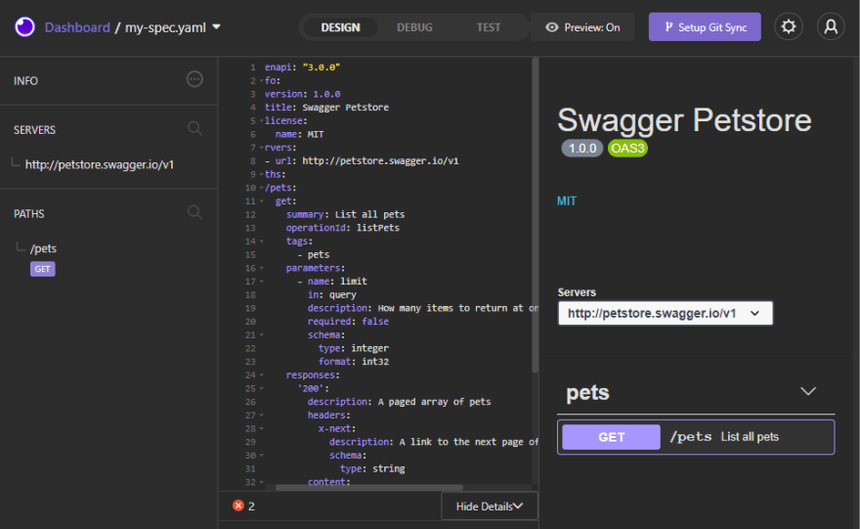Click the INFO section header
Screen dimensions: 860x529
pyautogui.click(x=25, y=80)
